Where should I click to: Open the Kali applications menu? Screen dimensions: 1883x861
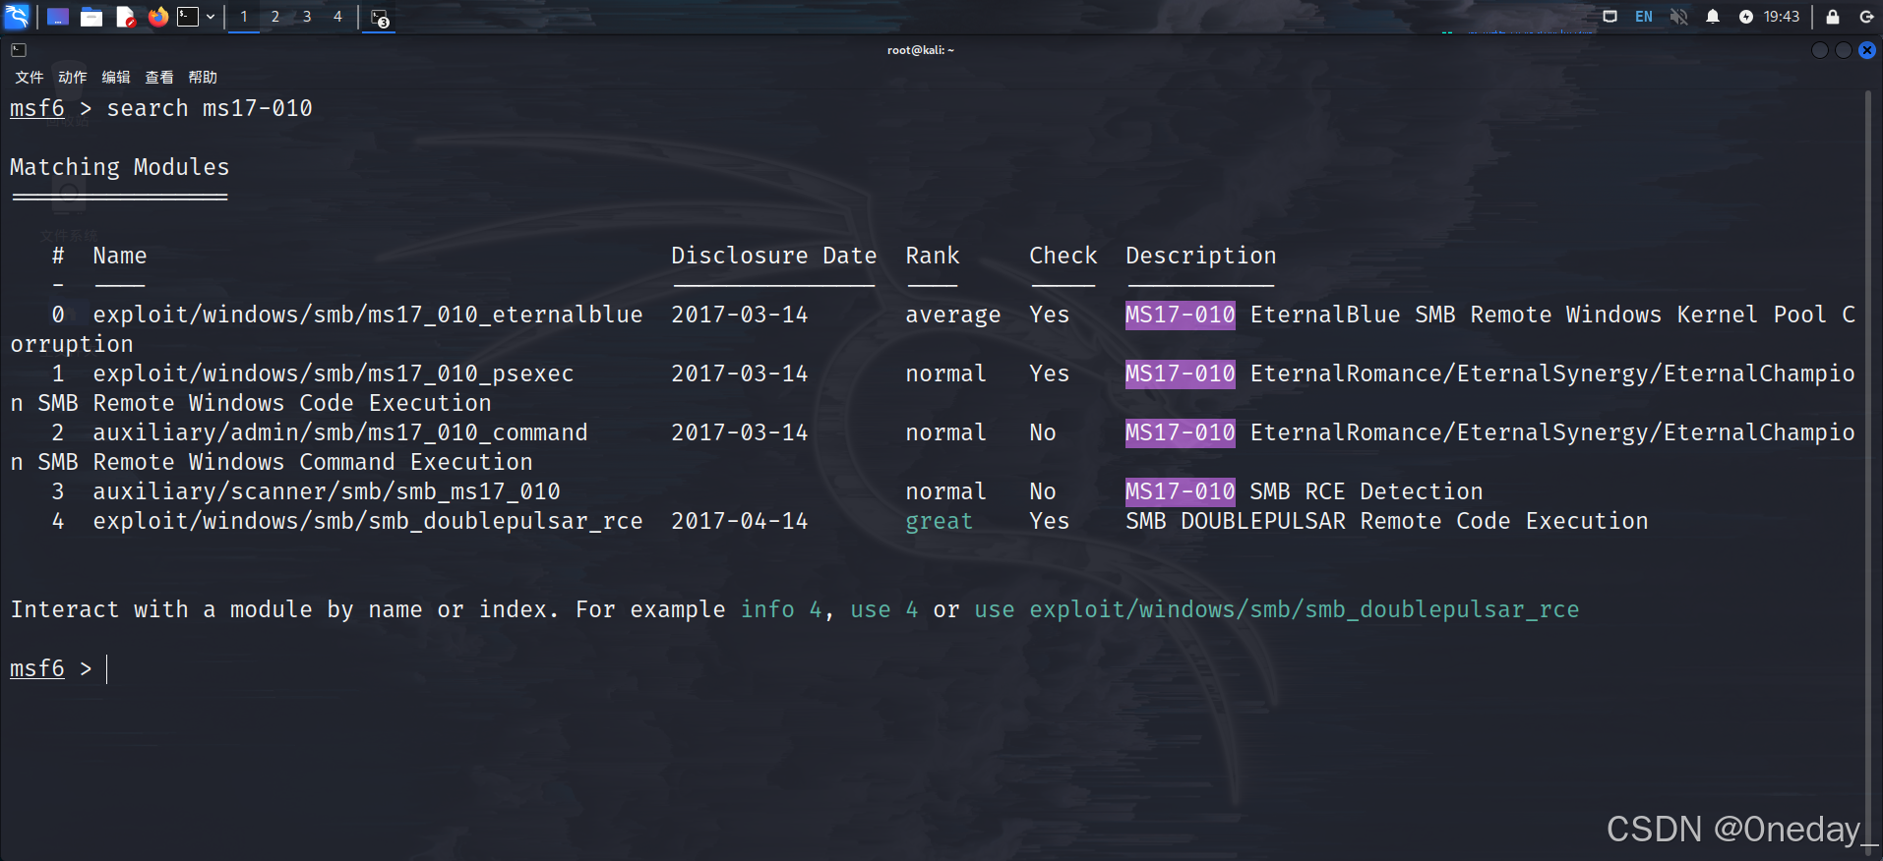point(18,17)
